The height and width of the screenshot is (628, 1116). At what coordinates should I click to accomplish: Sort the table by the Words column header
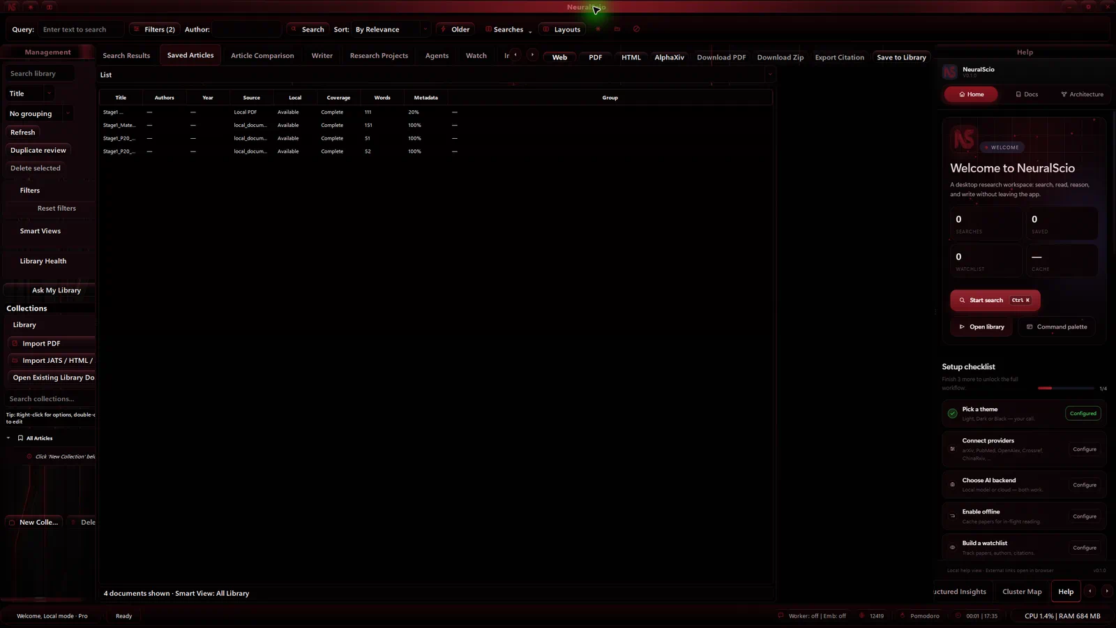(x=382, y=98)
